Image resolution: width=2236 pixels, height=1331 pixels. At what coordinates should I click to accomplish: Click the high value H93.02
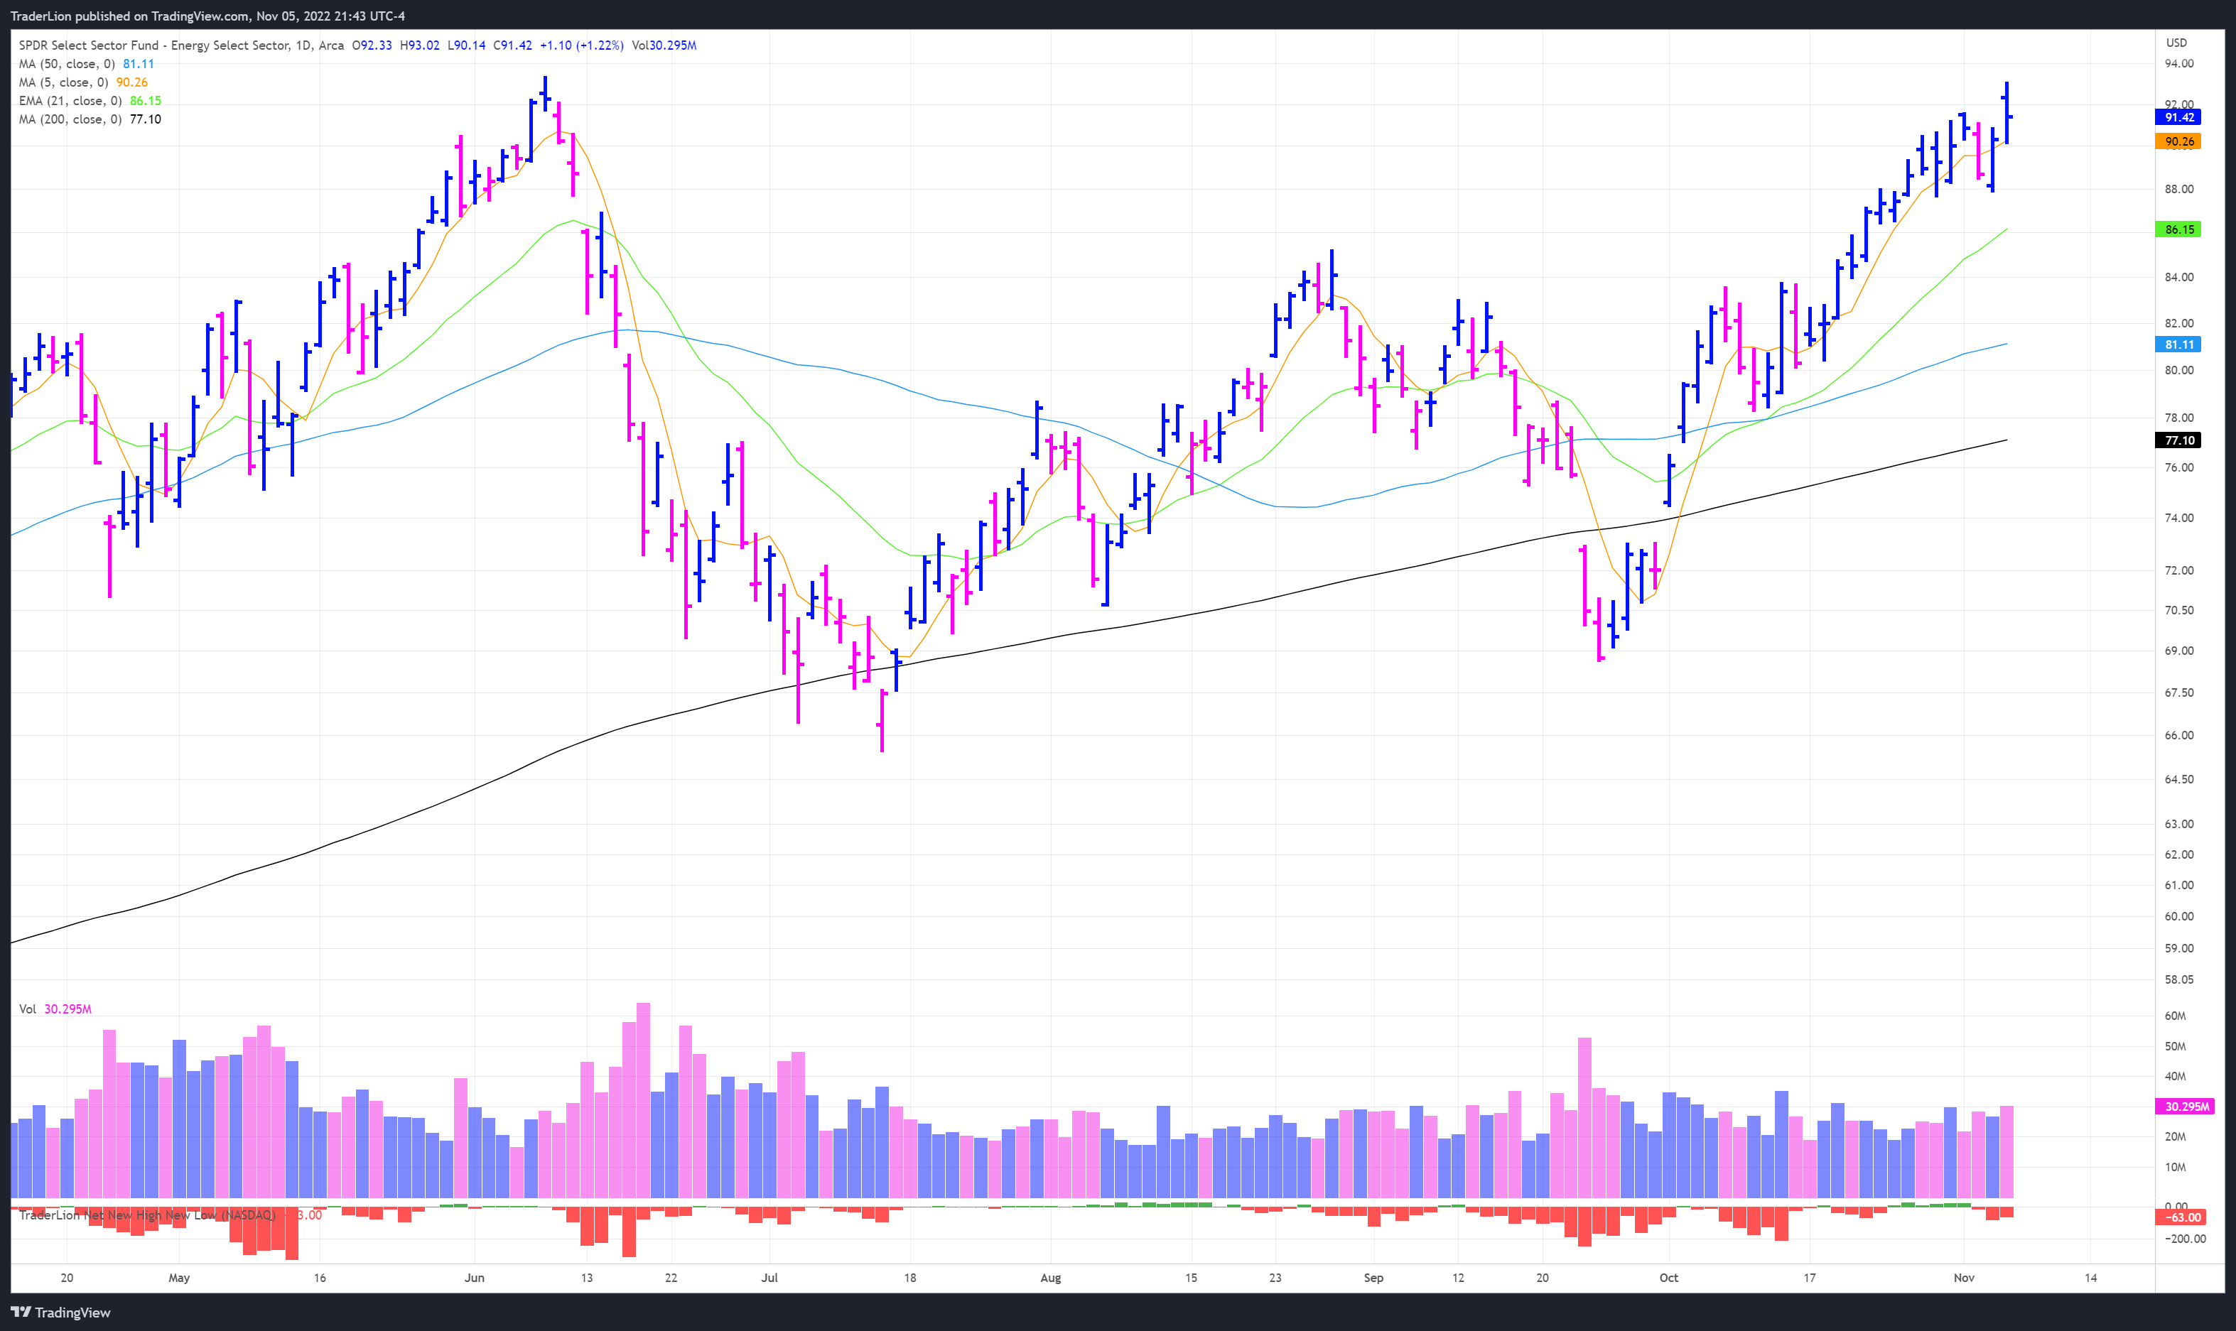click(419, 45)
